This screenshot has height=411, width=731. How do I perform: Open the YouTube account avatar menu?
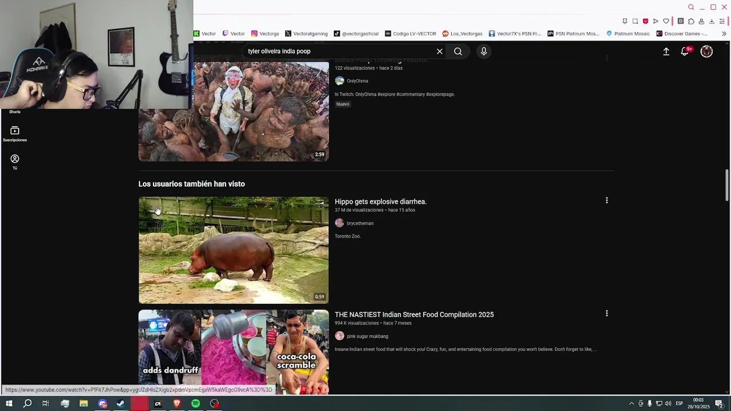(706, 51)
